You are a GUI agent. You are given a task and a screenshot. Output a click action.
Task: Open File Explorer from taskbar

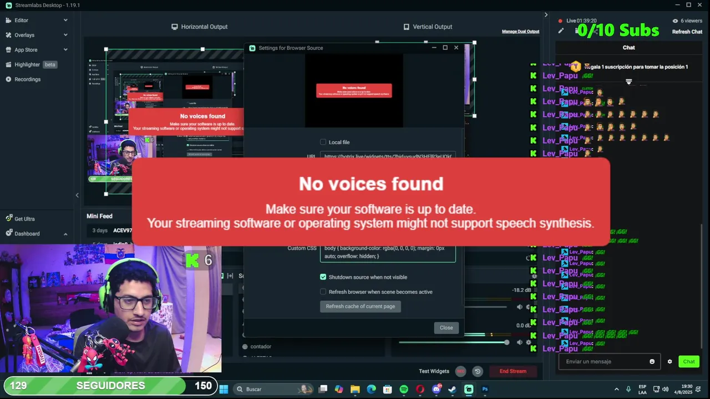point(355,389)
